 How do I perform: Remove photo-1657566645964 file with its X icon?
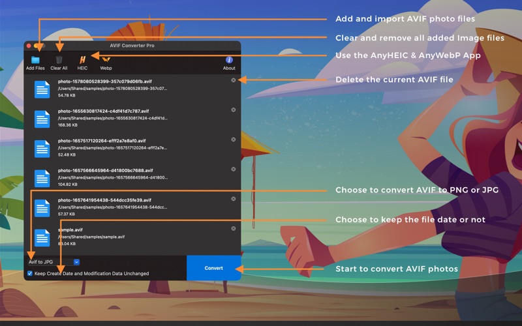coord(234,169)
